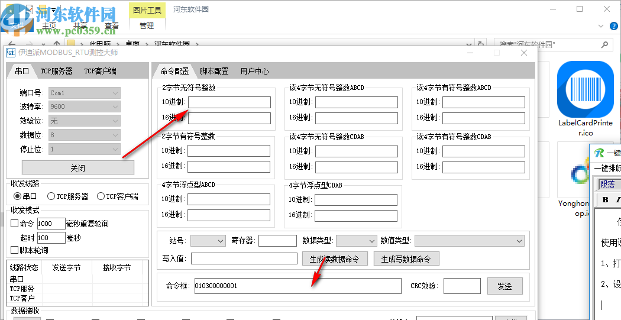
Task: Switch to the 脚本配置 tab
Action: pyautogui.click(x=214, y=71)
